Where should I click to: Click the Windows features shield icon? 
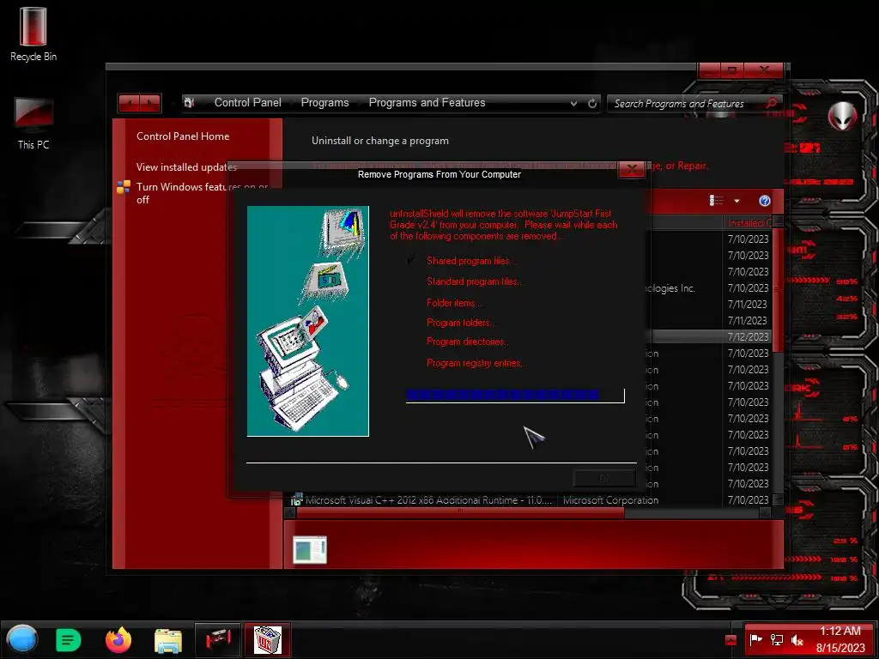(x=124, y=186)
